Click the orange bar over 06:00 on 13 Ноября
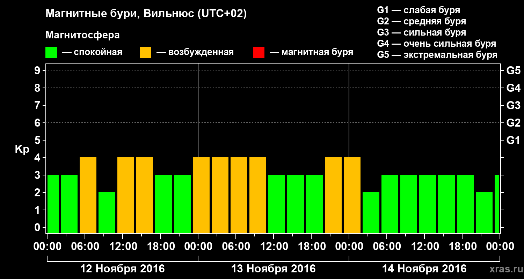This screenshot has height=279, width=524. [239, 195]
